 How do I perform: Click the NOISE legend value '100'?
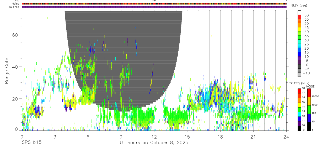tap(314, 113)
